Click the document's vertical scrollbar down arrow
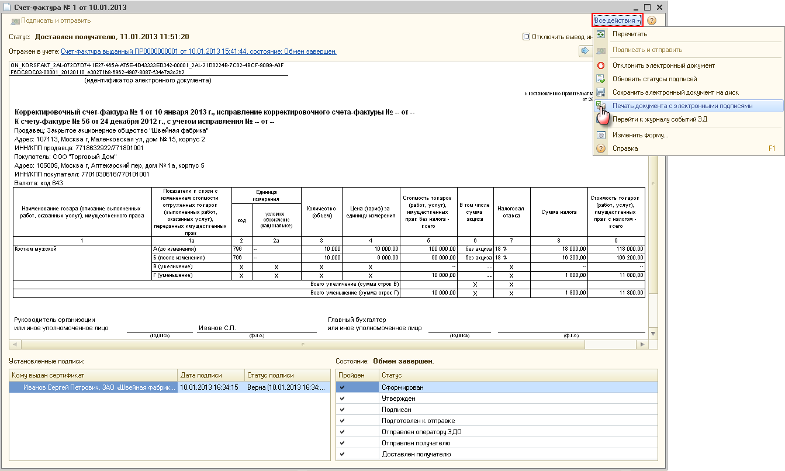The height and width of the screenshot is (471, 785). click(x=653, y=333)
